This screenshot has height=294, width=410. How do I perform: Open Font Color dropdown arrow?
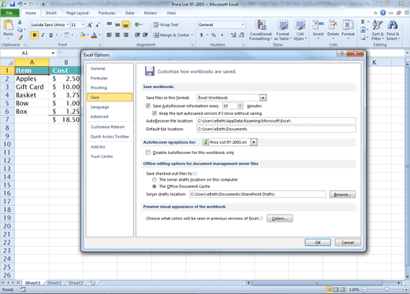click(x=99, y=35)
